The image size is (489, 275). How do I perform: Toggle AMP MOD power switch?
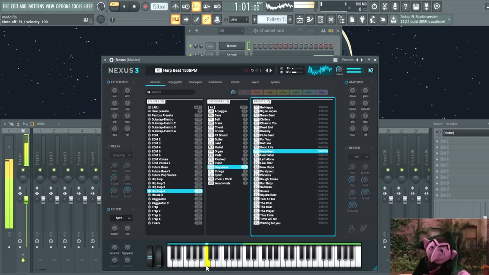coord(347,82)
